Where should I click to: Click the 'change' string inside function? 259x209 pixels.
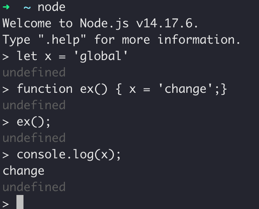point(185,89)
